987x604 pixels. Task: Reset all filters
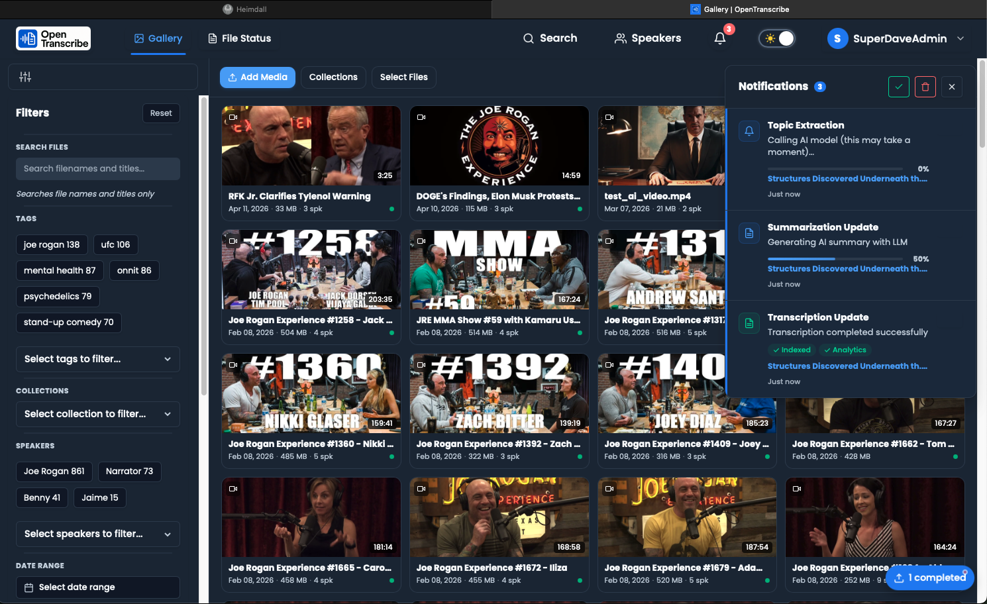(161, 113)
